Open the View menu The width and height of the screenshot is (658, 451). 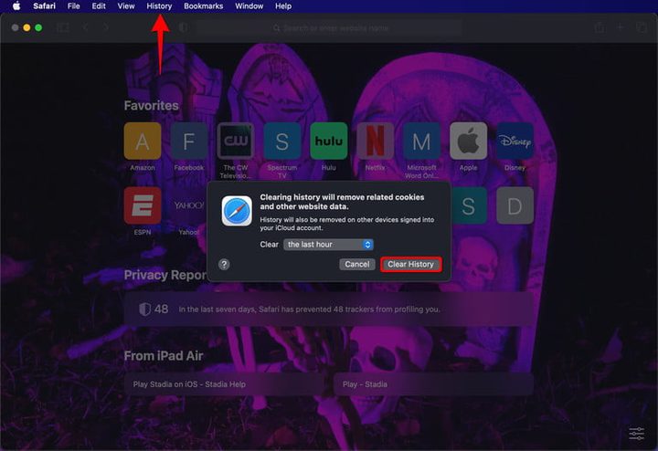pyautogui.click(x=126, y=6)
